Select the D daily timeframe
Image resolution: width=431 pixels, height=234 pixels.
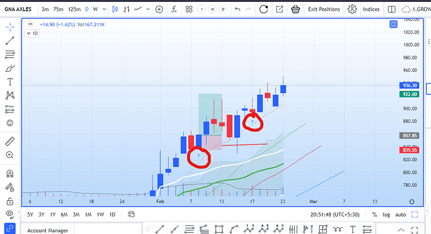pyautogui.click(x=87, y=9)
